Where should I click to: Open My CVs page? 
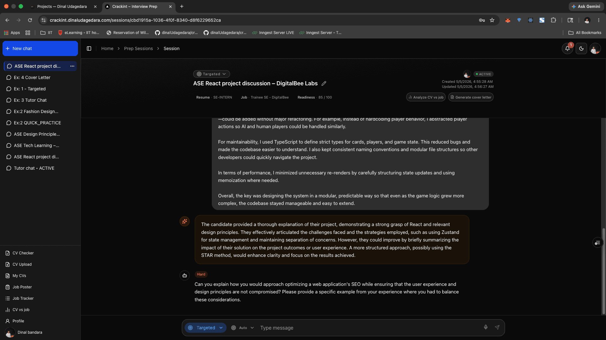tap(16, 276)
